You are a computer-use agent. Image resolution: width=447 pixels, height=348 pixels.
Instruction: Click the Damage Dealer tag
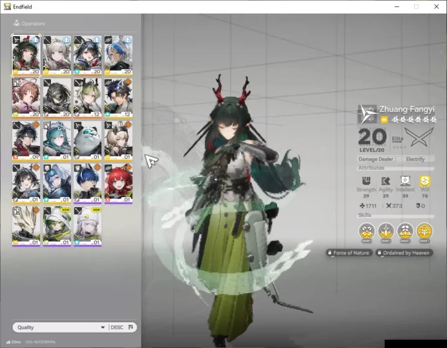(x=376, y=159)
